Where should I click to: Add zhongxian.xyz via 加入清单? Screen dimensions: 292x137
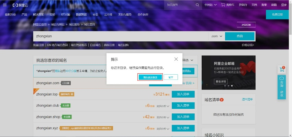[x=183, y=128]
